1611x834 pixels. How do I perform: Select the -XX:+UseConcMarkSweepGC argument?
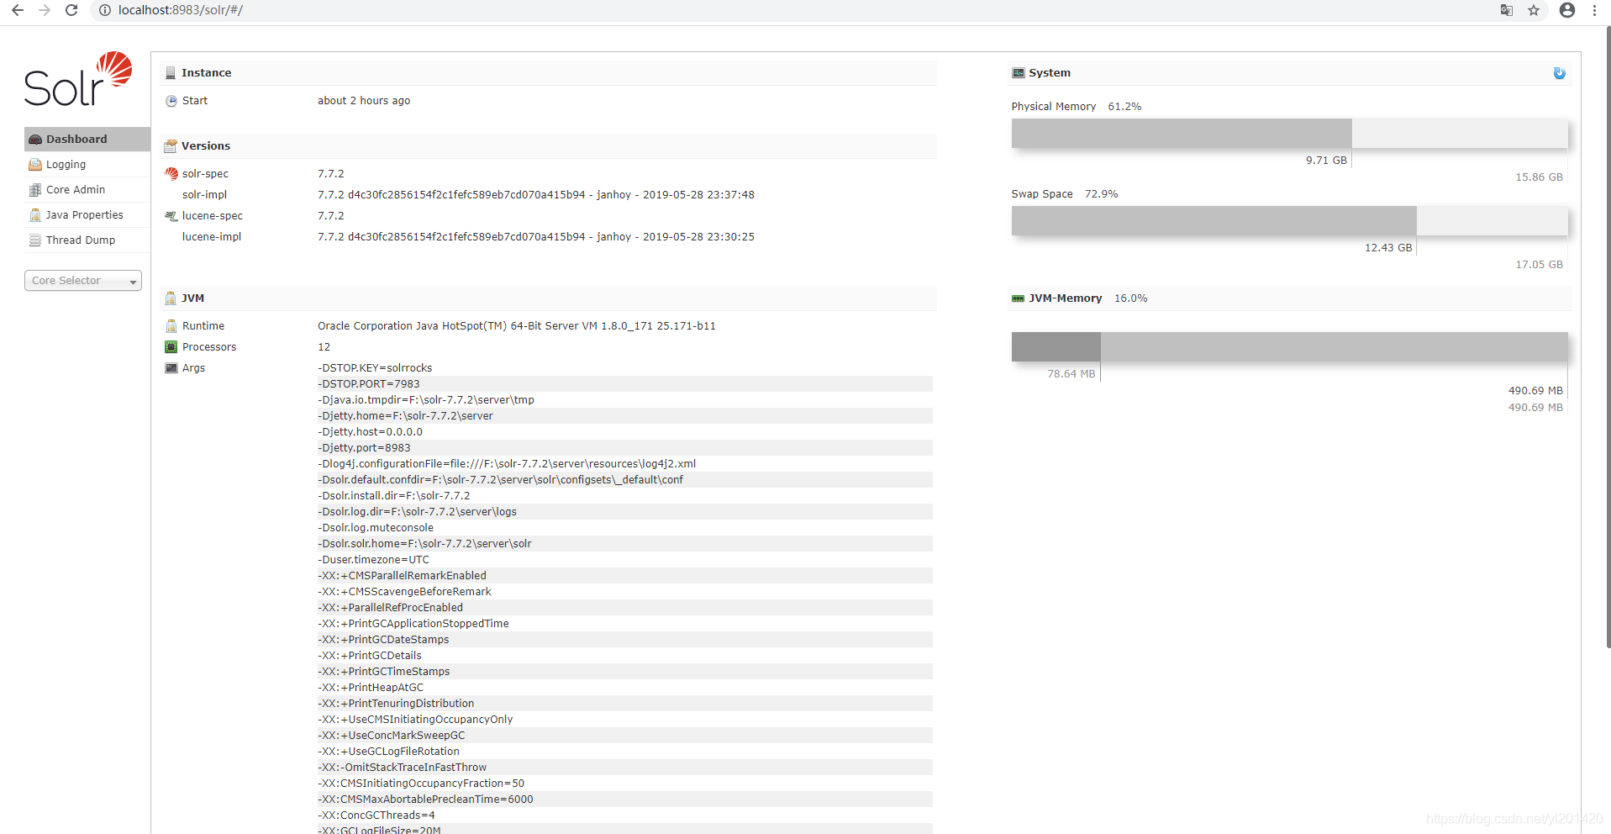[x=392, y=736]
